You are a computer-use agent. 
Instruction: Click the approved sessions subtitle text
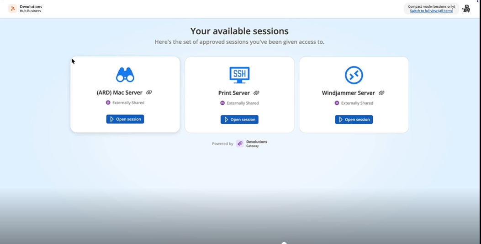click(x=239, y=42)
